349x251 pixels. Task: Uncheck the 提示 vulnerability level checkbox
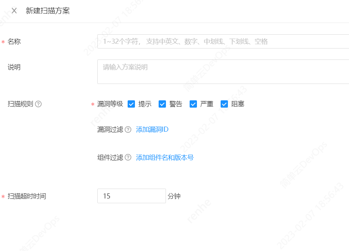click(131, 104)
